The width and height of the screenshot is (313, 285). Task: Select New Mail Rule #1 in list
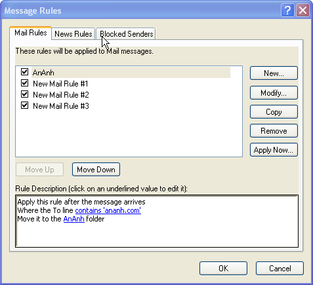[x=60, y=84]
